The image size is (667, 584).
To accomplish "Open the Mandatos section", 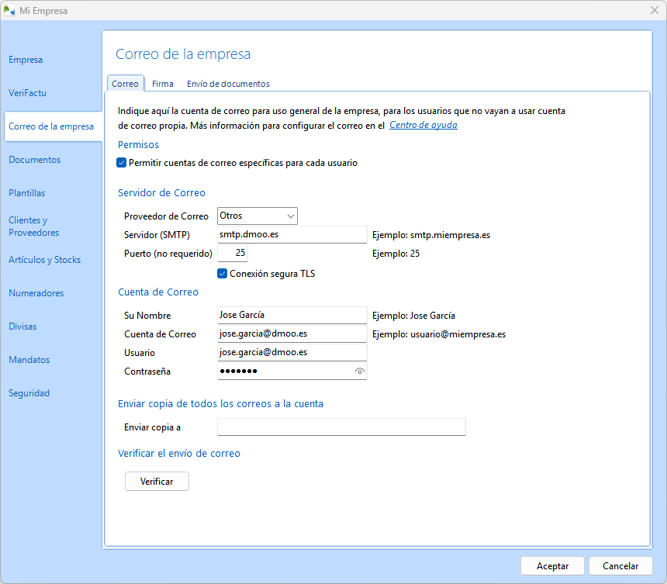I will (29, 359).
